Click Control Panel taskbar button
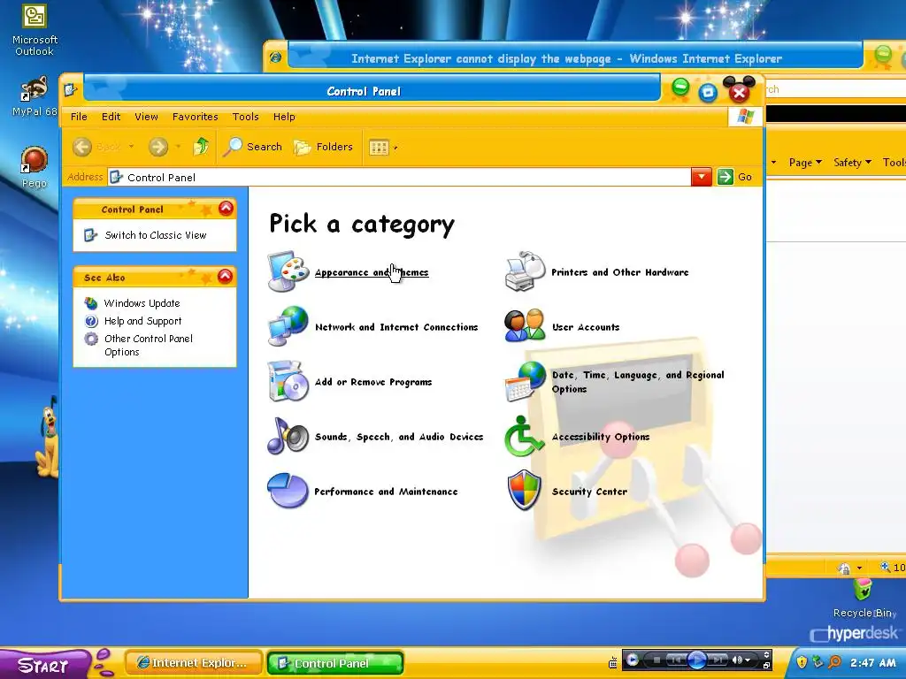This screenshot has width=906, height=679. (335, 663)
